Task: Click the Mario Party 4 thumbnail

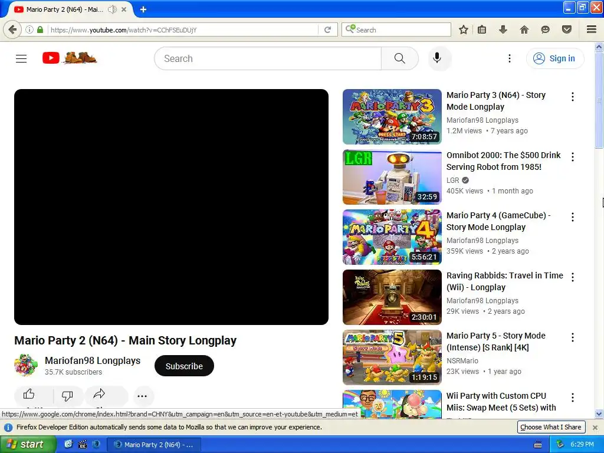Action: [392, 237]
